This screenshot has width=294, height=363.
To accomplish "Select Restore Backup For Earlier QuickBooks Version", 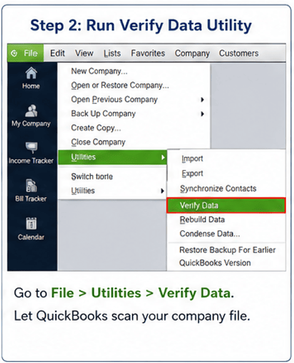I will click(x=227, y=256).
